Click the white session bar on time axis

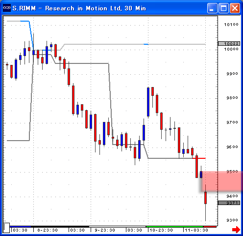(117, 227)
